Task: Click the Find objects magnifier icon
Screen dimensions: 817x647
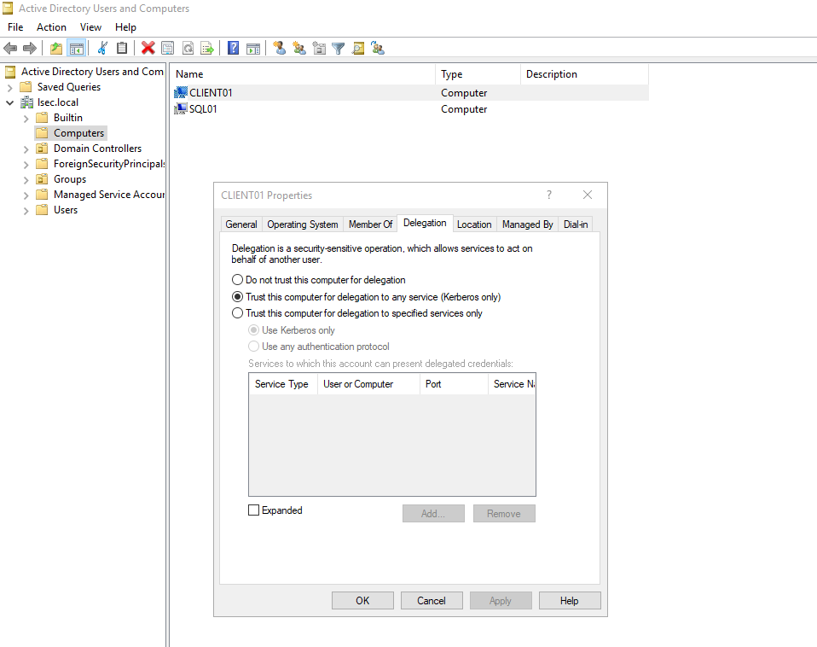Action: [x=358, y=48]
